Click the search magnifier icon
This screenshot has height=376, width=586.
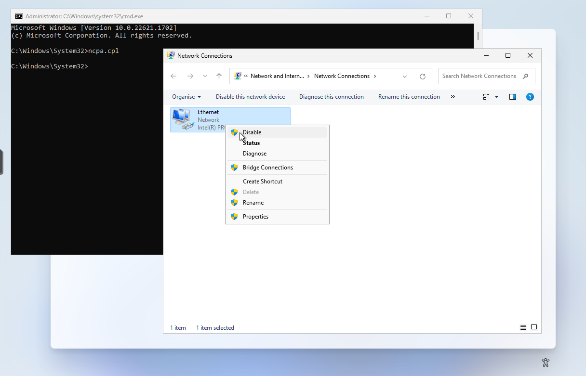point(525,76)
